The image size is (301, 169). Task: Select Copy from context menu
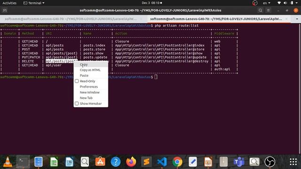pos(91,65)
